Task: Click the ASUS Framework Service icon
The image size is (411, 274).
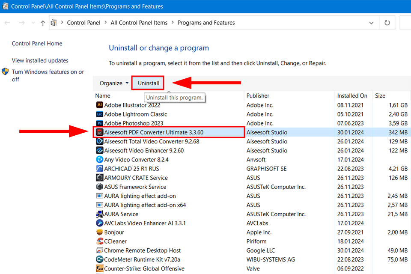Action: tap(100, 187)
